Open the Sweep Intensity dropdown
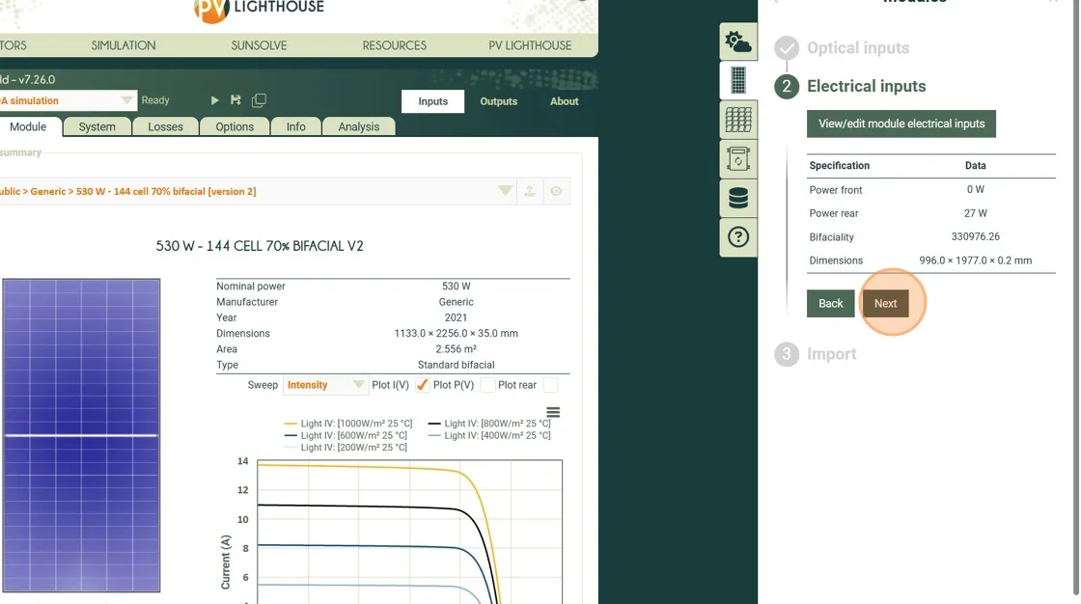 coord(325,385)
